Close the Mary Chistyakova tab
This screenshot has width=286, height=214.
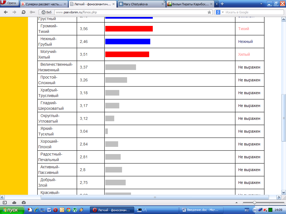(163, 4)
